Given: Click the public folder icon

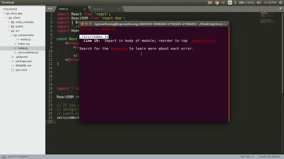Looking at the screenshot, I should point(12,26).
